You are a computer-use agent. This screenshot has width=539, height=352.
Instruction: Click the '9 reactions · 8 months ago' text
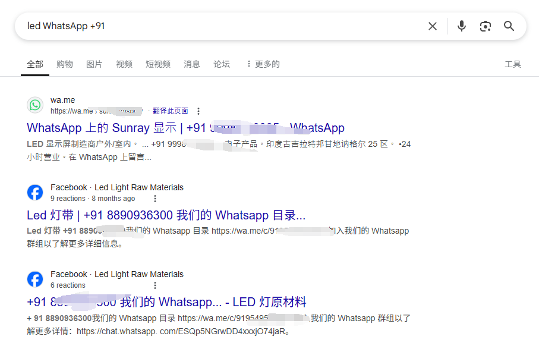(x=93, y=199)
